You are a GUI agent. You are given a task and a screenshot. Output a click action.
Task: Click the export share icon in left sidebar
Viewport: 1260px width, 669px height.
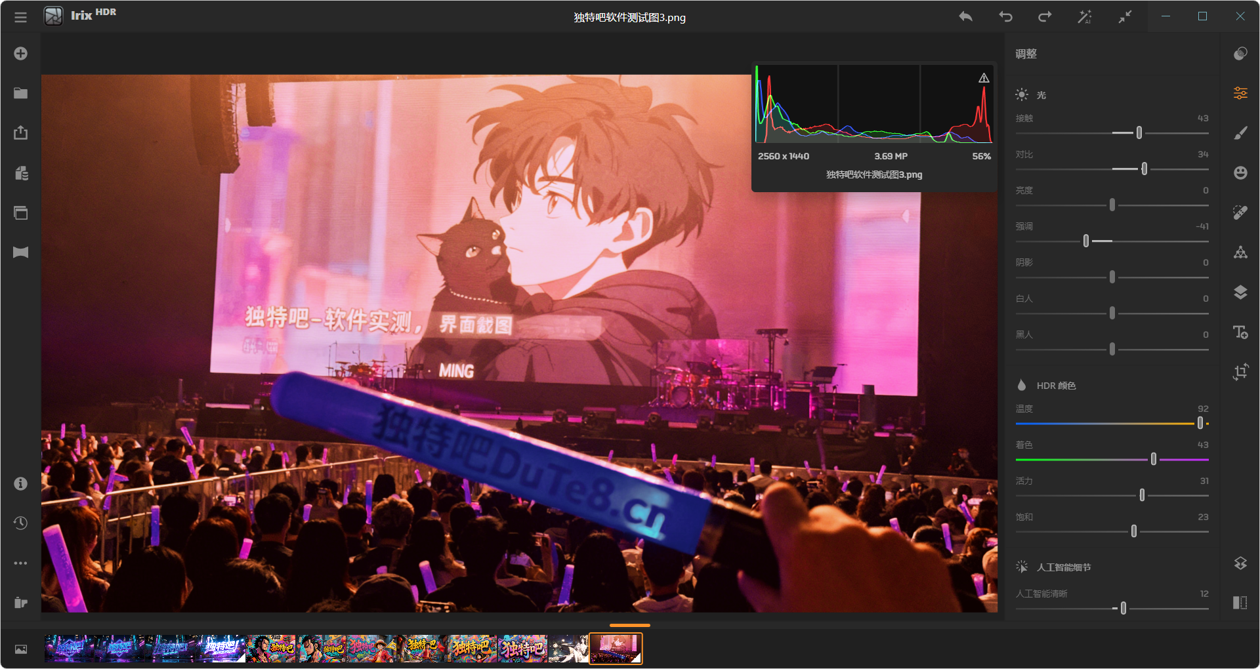click(x=20, y=132)
